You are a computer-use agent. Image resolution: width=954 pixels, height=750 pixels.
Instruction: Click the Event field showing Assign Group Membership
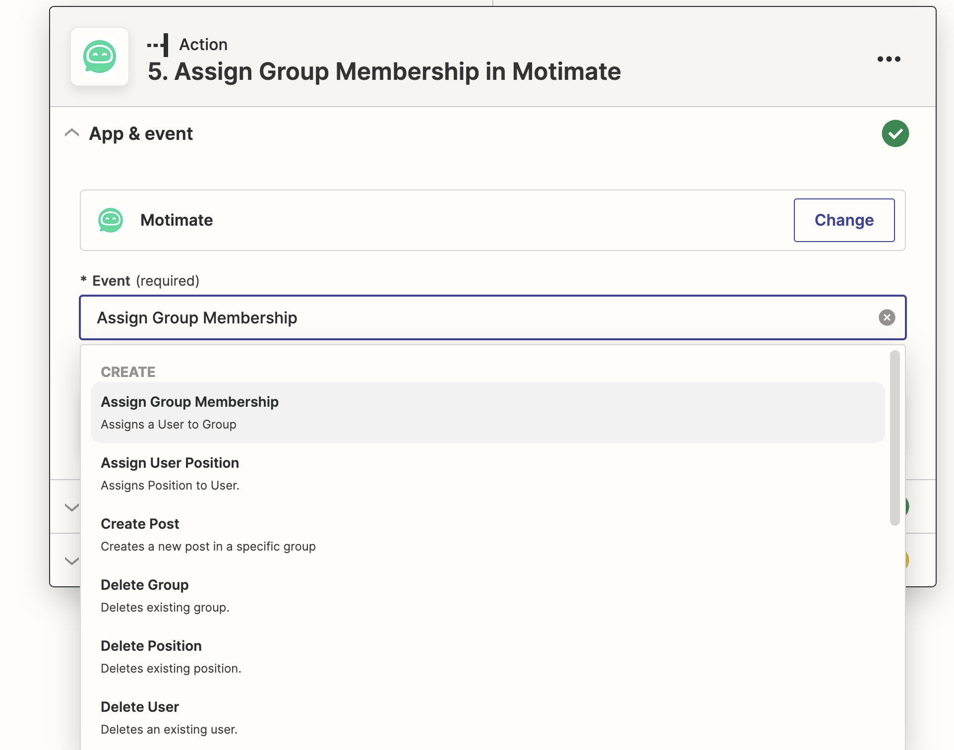click(492, 317)
